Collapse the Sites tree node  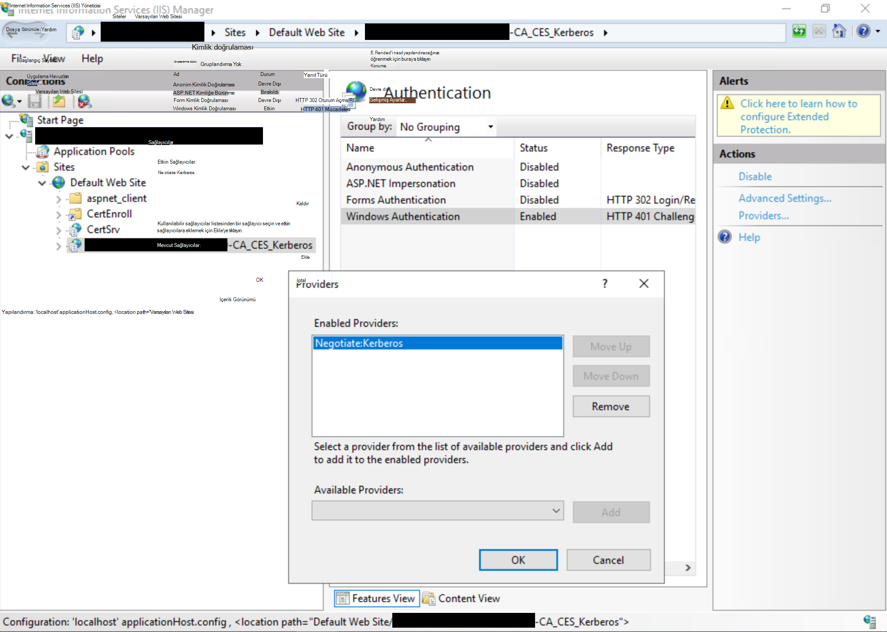[x=26, y=167]
